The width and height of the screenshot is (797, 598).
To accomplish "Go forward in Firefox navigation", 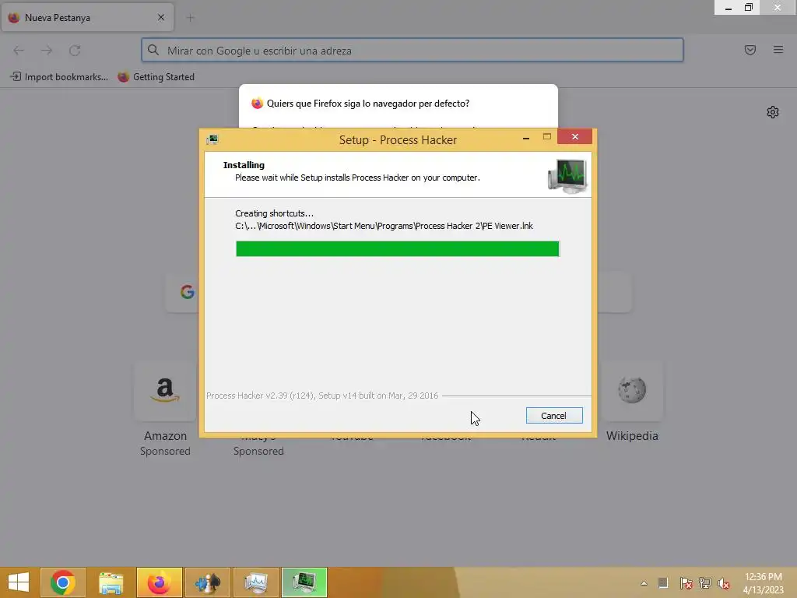I will [47, 51].
